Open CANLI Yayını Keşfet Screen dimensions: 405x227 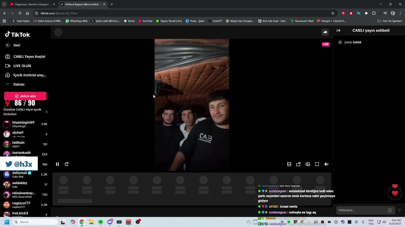point(25,57)
